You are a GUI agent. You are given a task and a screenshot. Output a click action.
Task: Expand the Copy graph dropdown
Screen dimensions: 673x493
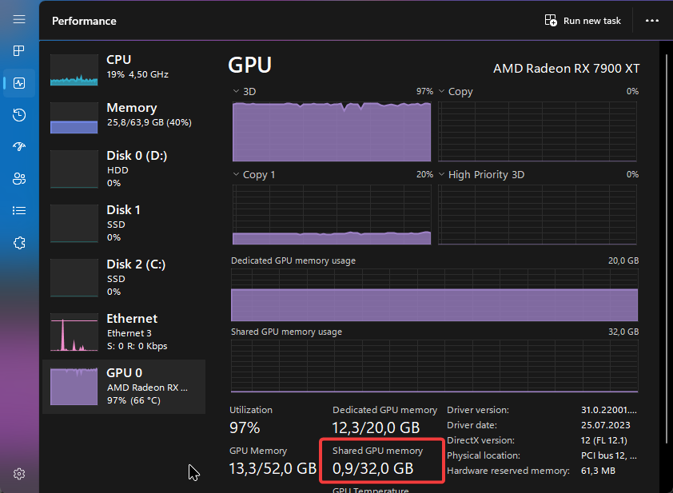tap(443, 92)
